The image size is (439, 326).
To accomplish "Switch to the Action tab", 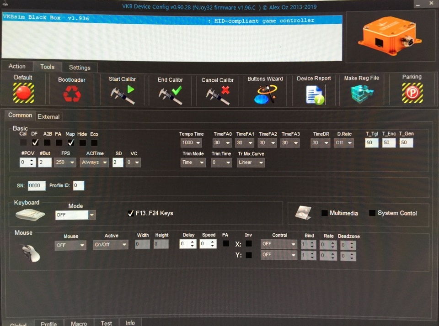I will tap(17, 66).
